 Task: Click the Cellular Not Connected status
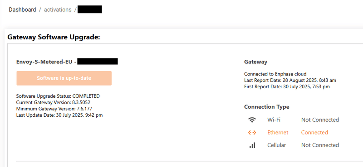[320, 145]
